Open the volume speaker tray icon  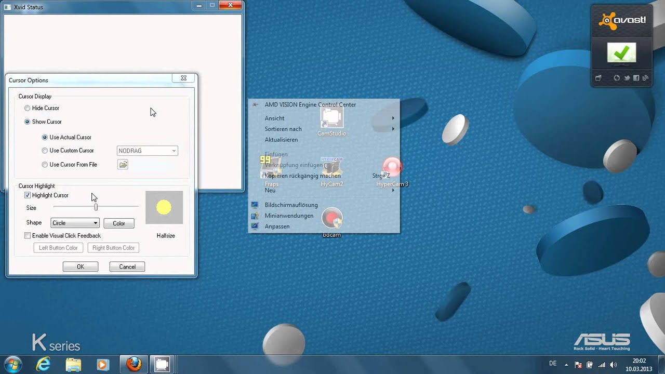pyautogui.click(x=613, y=365)
